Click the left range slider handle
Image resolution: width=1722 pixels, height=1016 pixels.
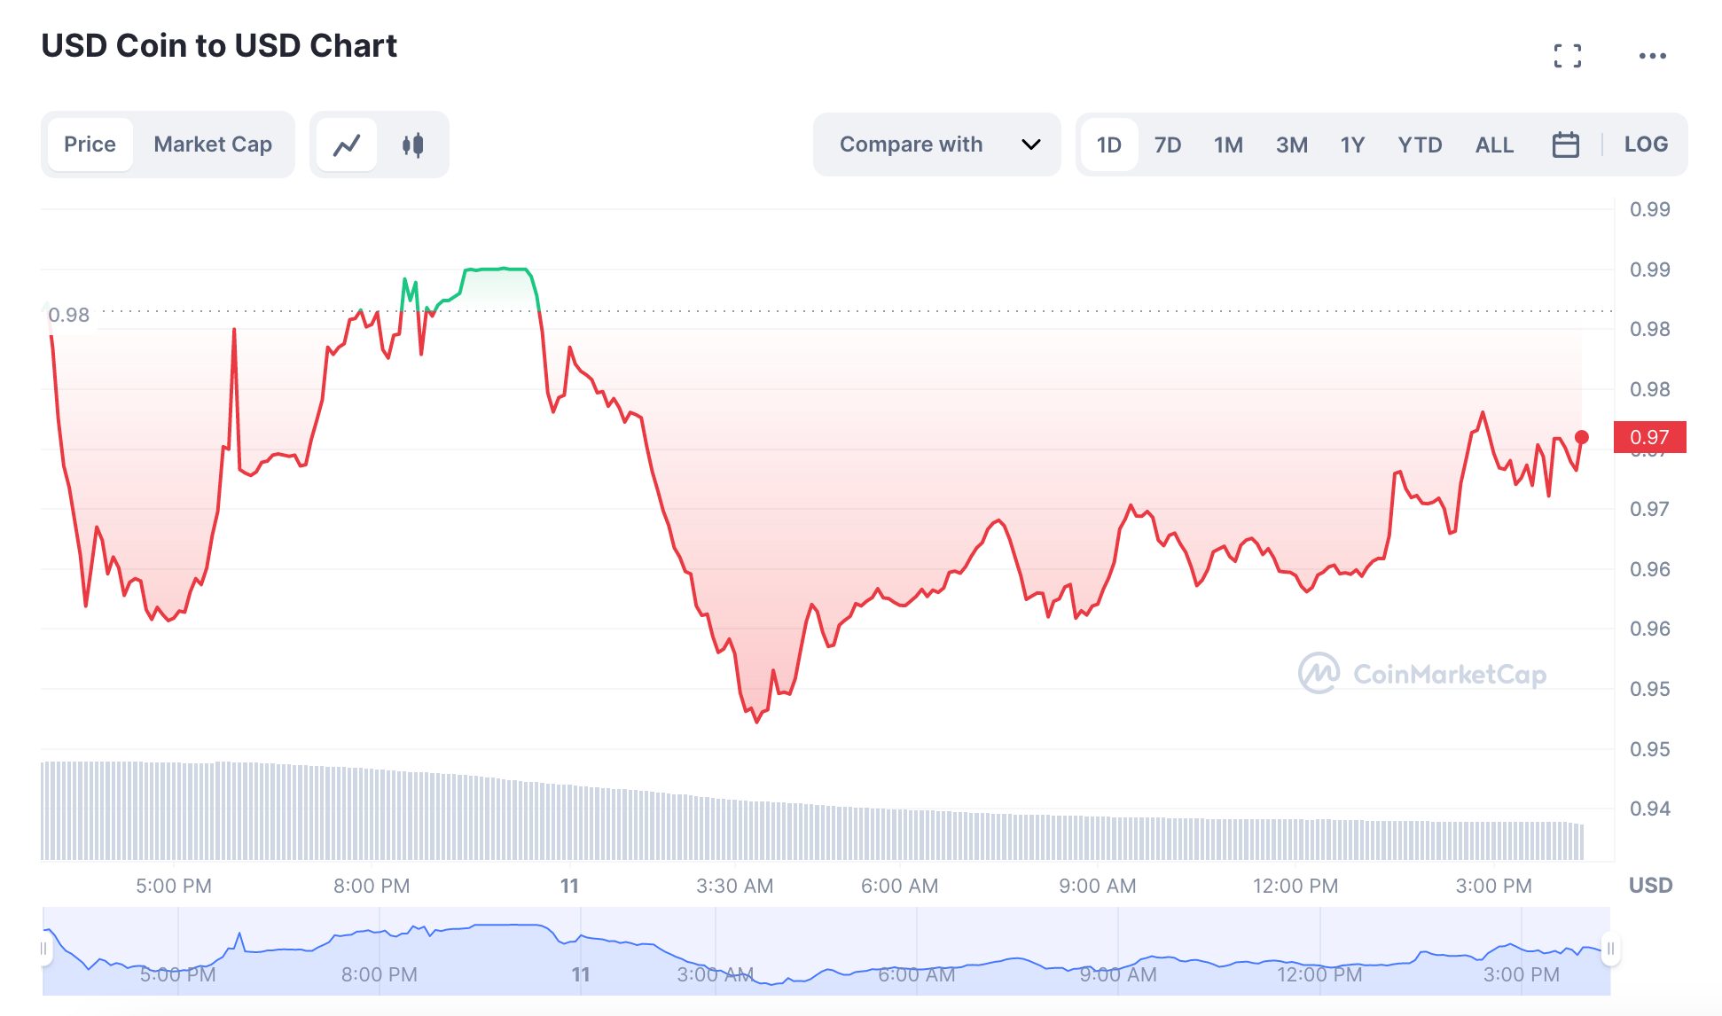coord(43,949)
